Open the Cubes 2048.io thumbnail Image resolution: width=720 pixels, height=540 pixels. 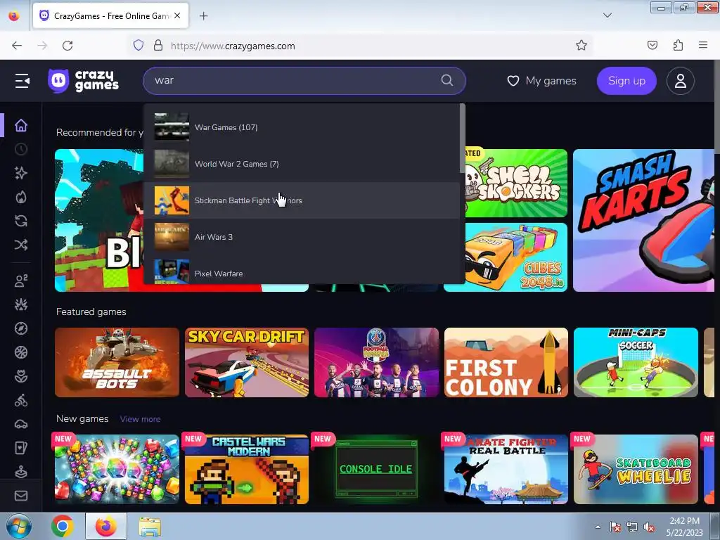coord(516,257)
